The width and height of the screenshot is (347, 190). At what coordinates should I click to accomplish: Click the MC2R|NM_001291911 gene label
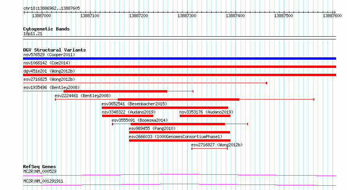[43, 181]
